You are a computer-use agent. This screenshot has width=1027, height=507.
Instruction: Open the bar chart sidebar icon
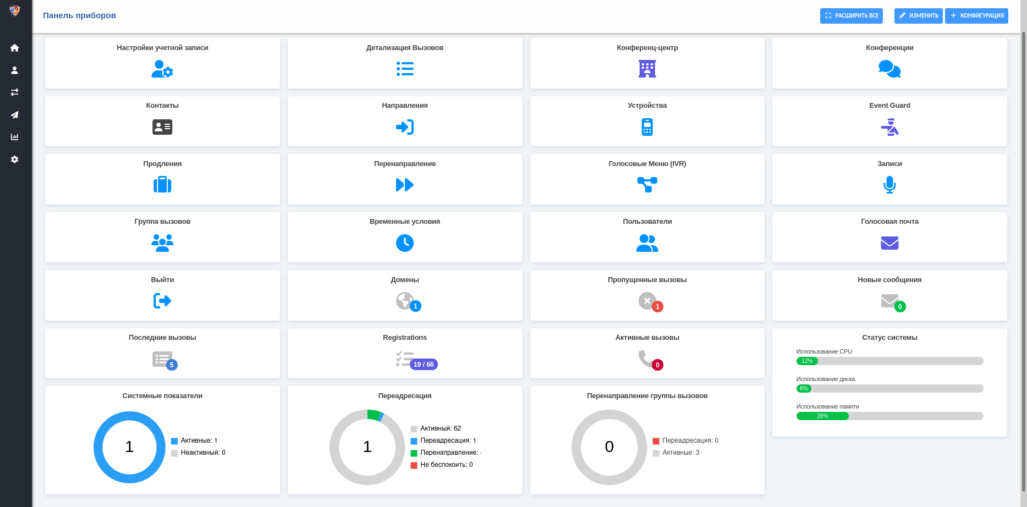(15, 137)
